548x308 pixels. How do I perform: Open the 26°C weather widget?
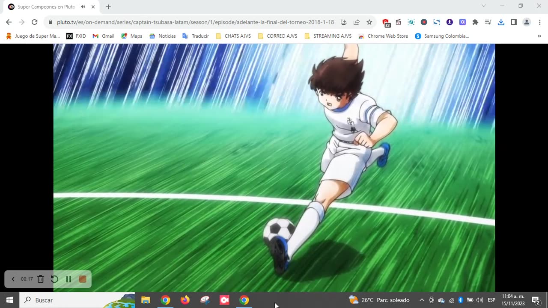click(379, 300)
